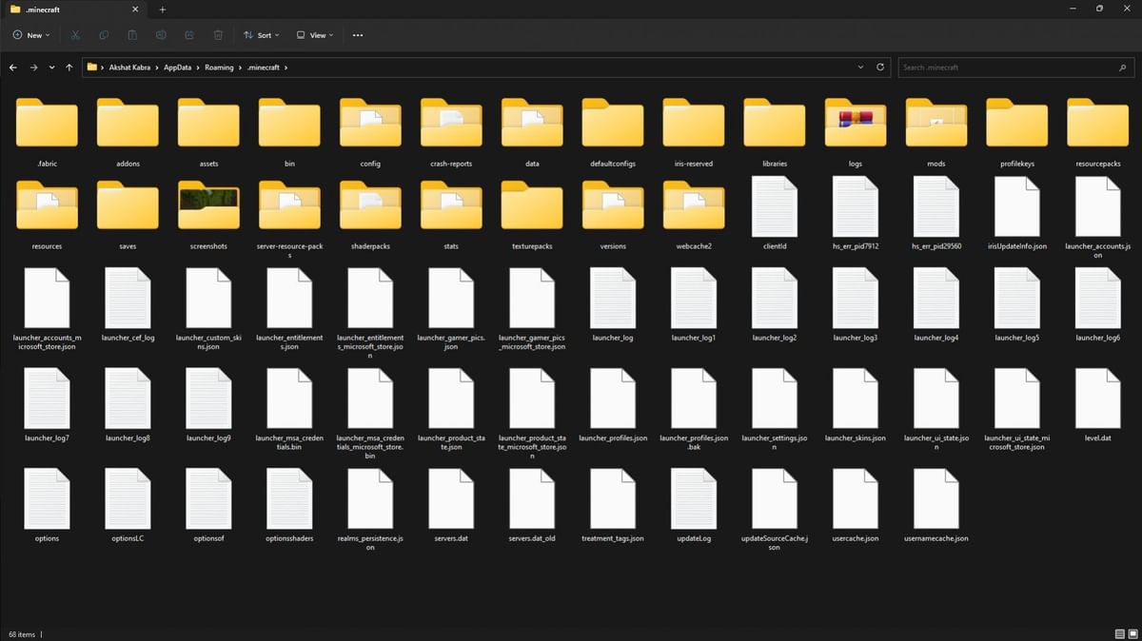Click inside the Search .minecraft field
The width and height of the screenshot is (1142, 641).
[x=1009, y=67]
